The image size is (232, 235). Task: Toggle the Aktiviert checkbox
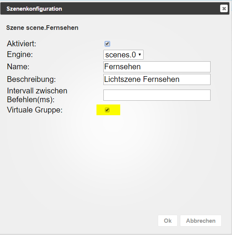click(x=107, y=44)
